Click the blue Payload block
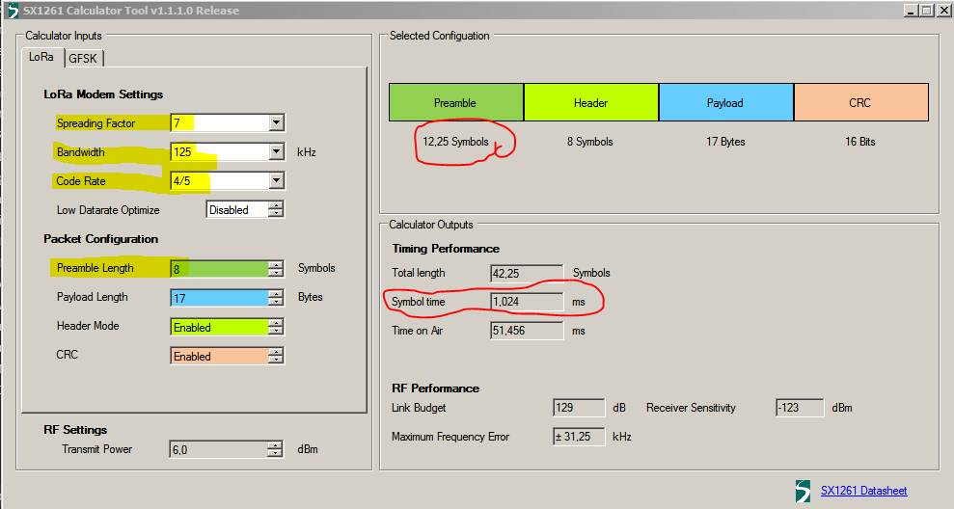Screen dimensions: 954x509 (x=725, y=102)
